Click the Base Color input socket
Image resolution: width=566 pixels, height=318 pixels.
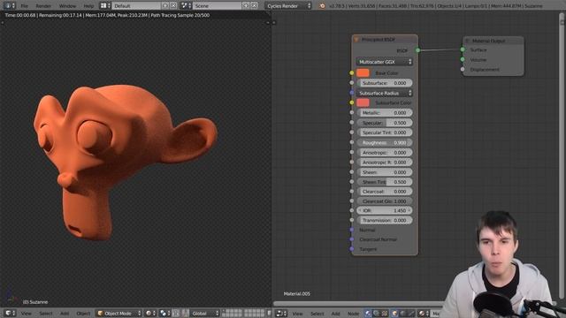[352, 73]
